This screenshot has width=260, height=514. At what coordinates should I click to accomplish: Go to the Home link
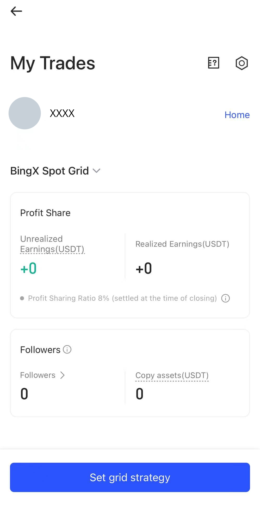(237, 115)
